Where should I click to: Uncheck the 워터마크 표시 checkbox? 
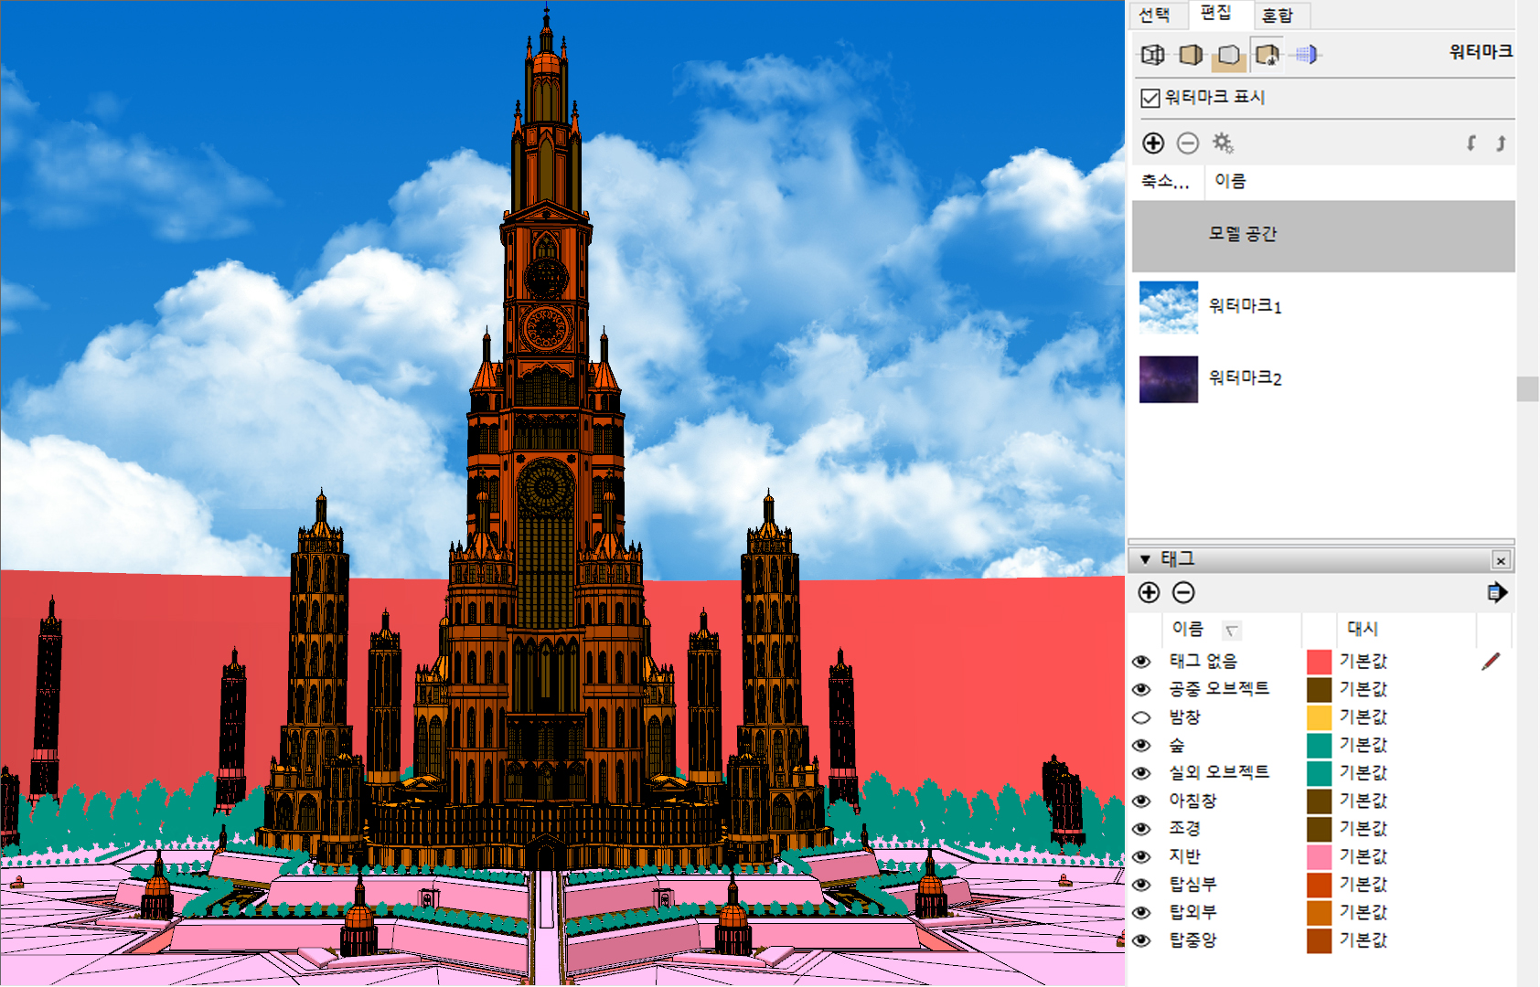pos(1150,98)
